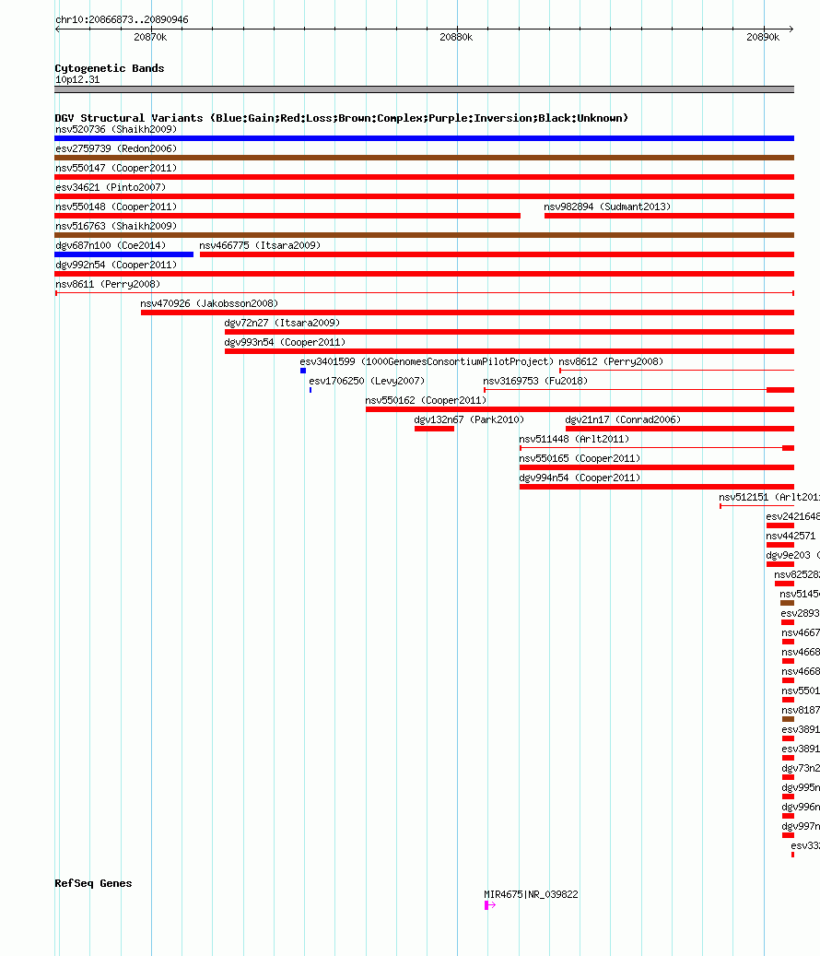Screen dimensions: 820x956
Task: Select dgv994n54 (Cooper2011) label
Action: click(580, 478)
